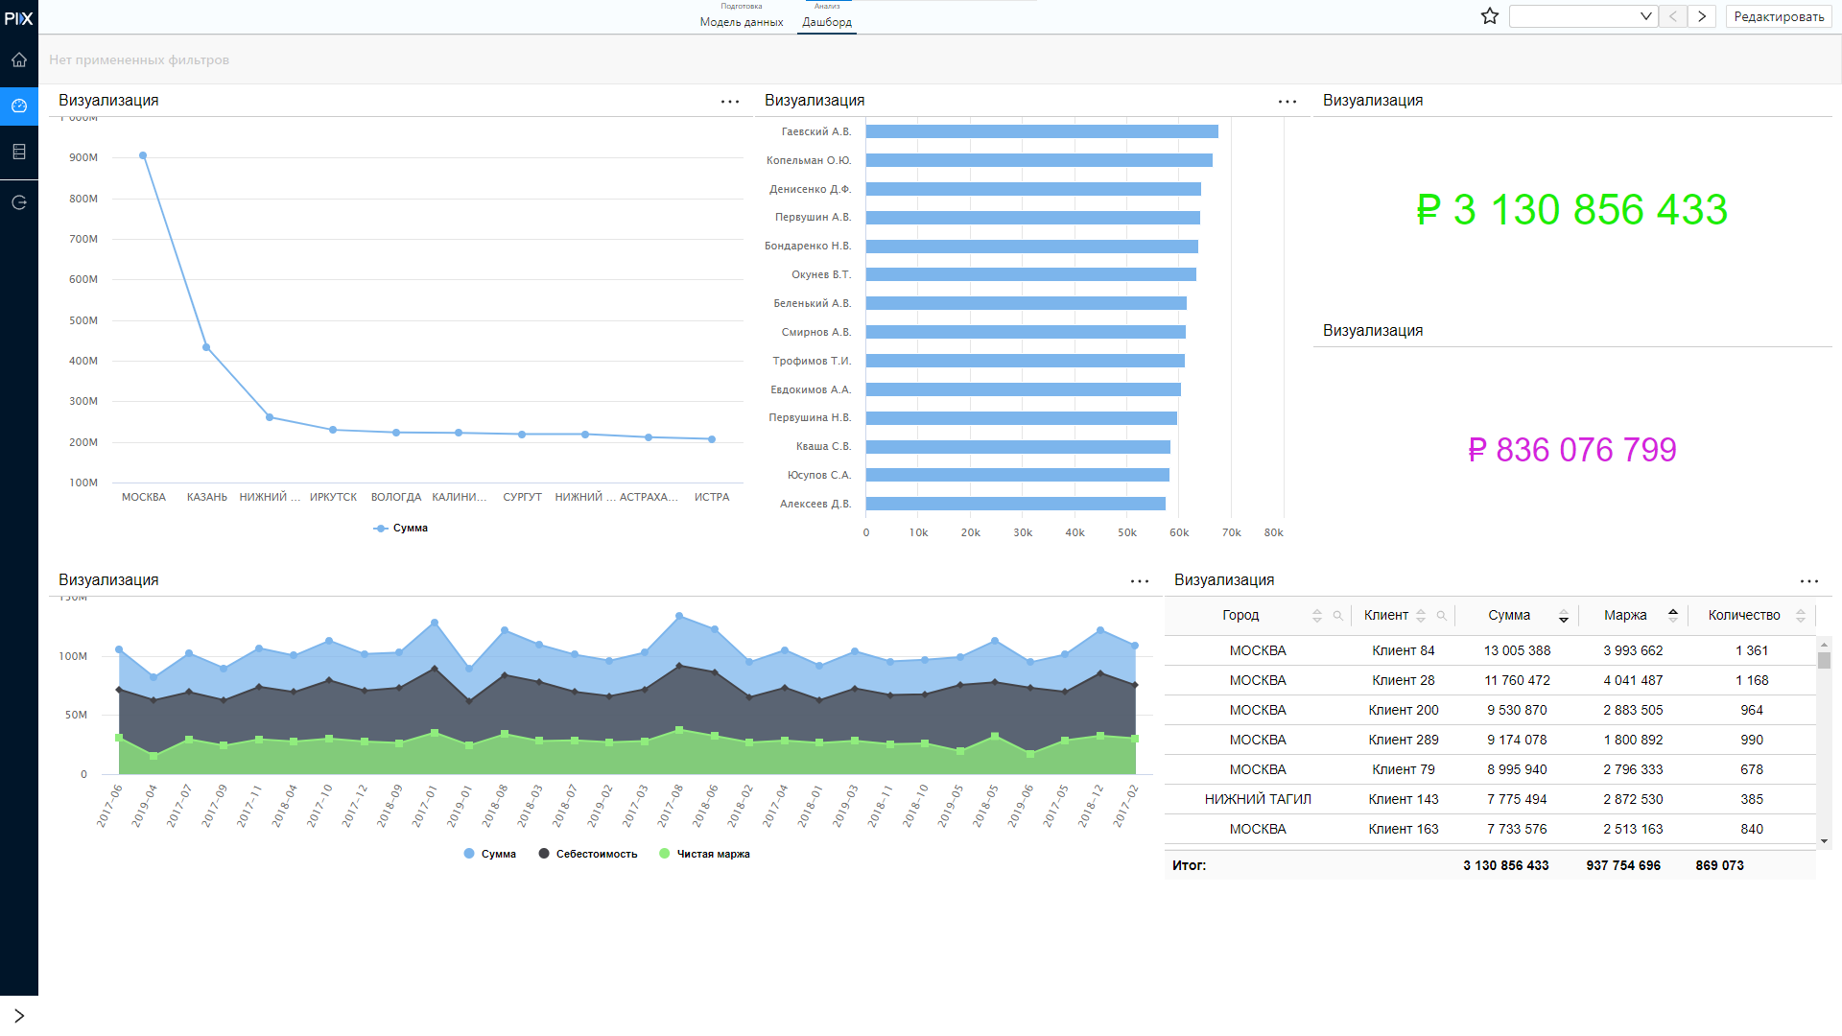Select the dashboard gauge icon in the sidebar
This screenshot has width=1842, height=1036.
pyautogui.click(x=19, y=106)
